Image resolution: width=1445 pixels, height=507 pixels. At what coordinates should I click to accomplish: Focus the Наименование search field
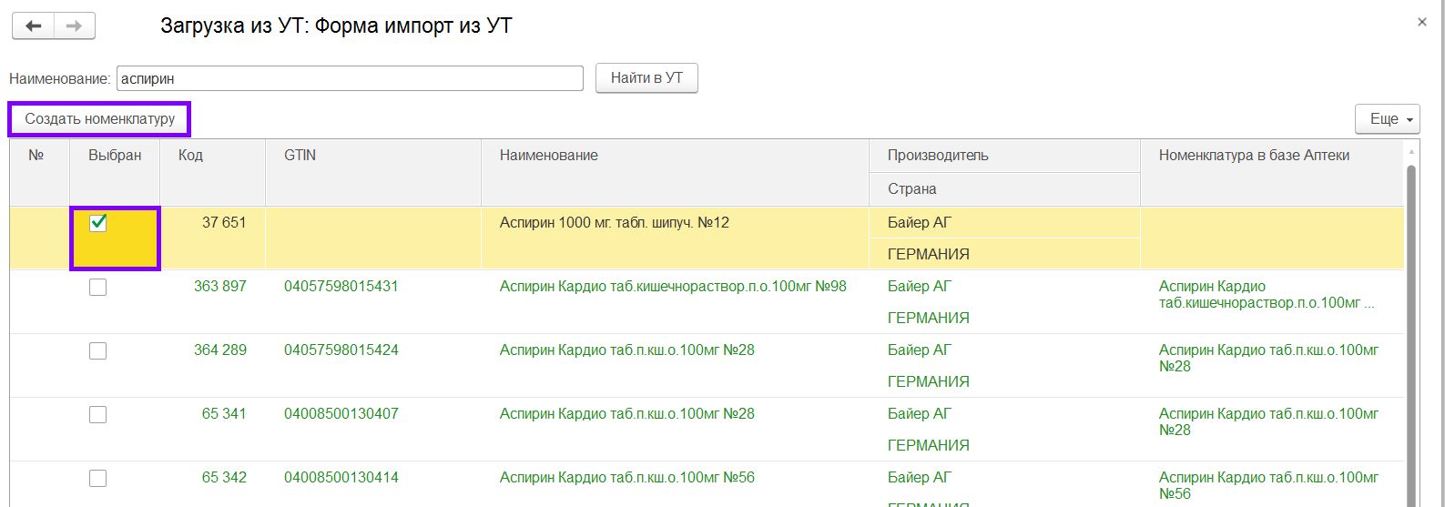pyautogui.click(x=350, y=79)
